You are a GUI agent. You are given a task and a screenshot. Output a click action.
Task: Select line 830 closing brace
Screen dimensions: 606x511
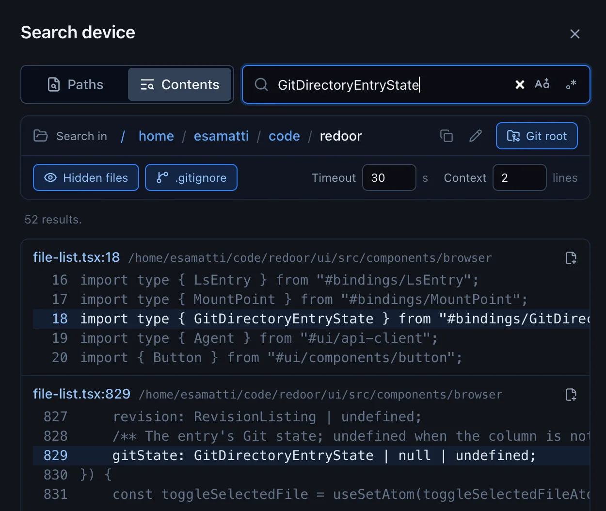point(311,475)
